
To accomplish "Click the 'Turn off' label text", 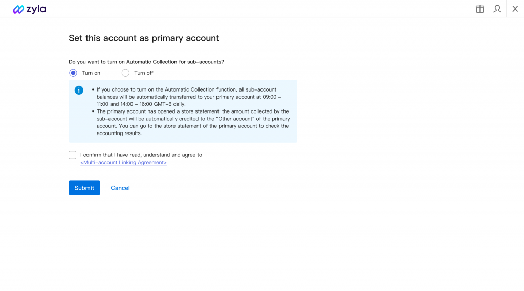I will 144,73.
